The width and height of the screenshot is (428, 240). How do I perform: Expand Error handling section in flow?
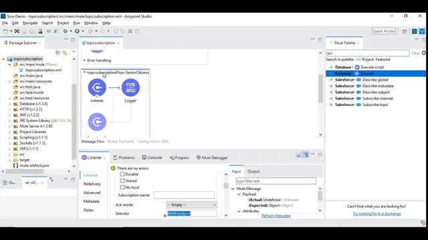[x=84, y=61]
